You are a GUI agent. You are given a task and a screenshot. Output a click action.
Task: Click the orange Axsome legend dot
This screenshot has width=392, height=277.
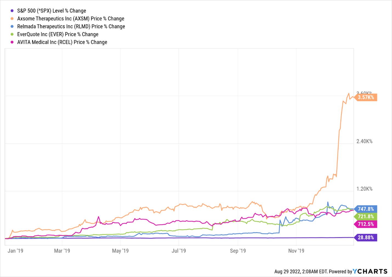pyautogui.click(x=12, y=19)
